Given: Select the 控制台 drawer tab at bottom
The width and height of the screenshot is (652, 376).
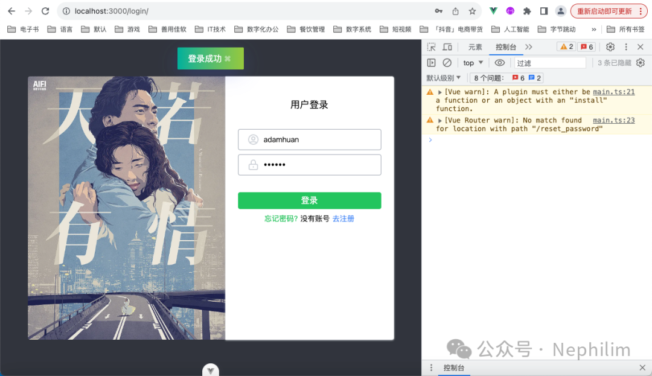Looking at the screenshot, I should [x=453, y=368].
